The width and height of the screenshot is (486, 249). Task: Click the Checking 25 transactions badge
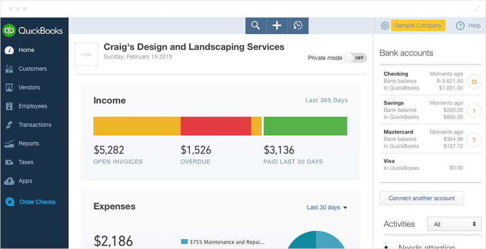474,82
